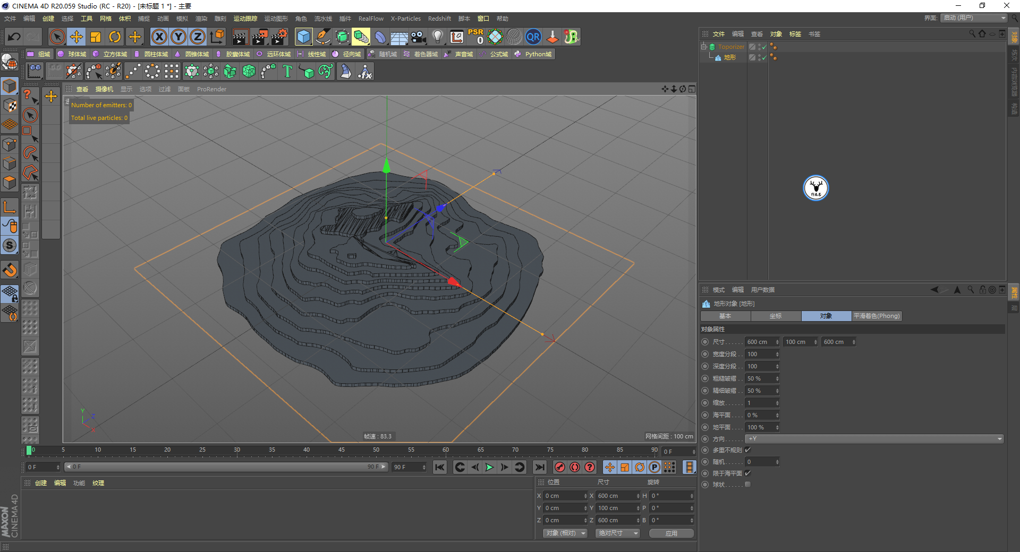Click the 随机域 field button

382,54
